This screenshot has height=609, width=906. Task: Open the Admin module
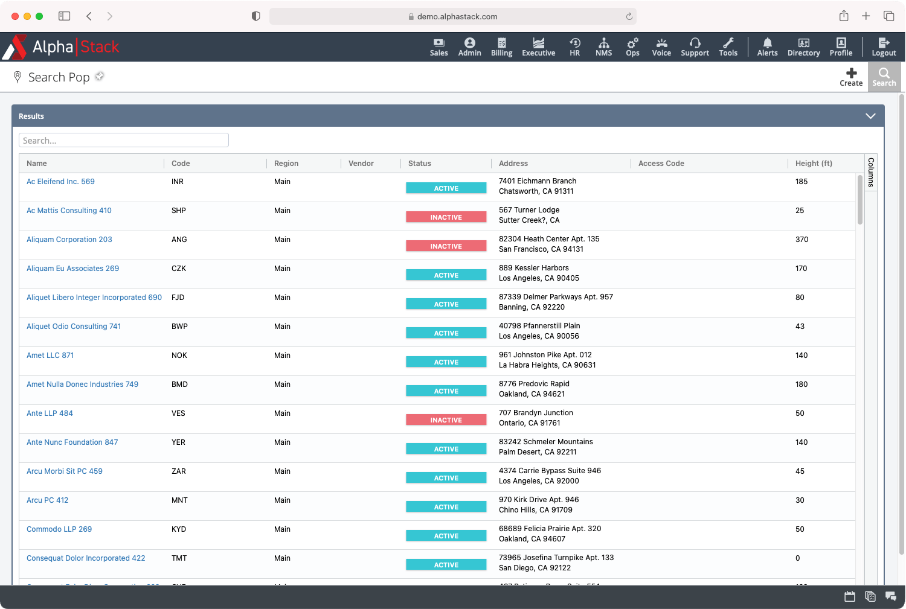pyautogui.click(x=469, y=47)
